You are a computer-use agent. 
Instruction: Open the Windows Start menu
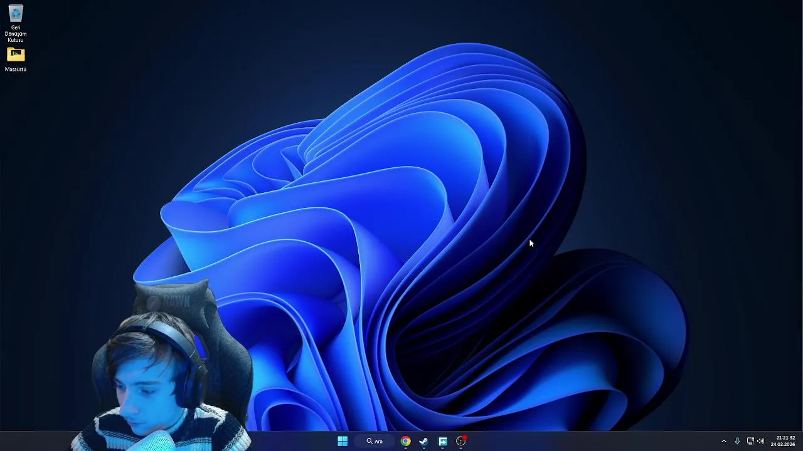tap(343, 441)
